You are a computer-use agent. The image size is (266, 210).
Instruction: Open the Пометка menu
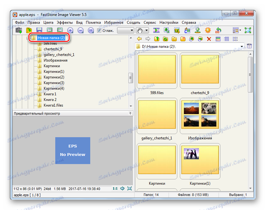pyautogui.click(x=93, y=22)
